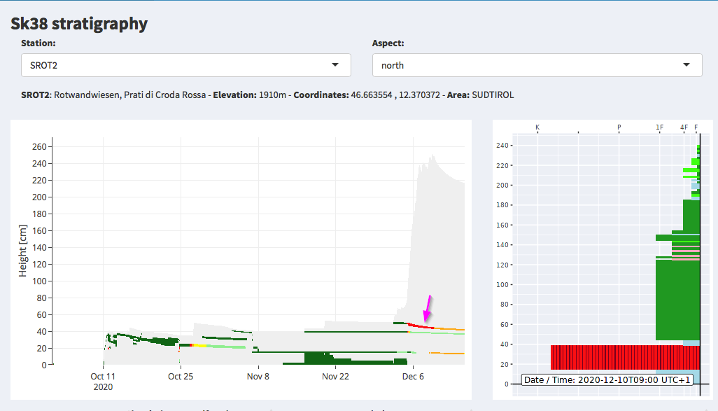The width and height of the screenshot is (718, 411).
Task: Click the 'Height [cm]' axis title
Action: coord(23,251)
